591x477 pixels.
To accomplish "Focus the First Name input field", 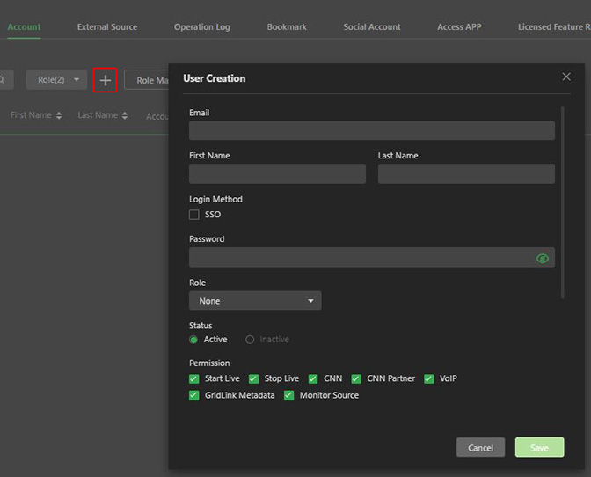I will coord(277,174).
